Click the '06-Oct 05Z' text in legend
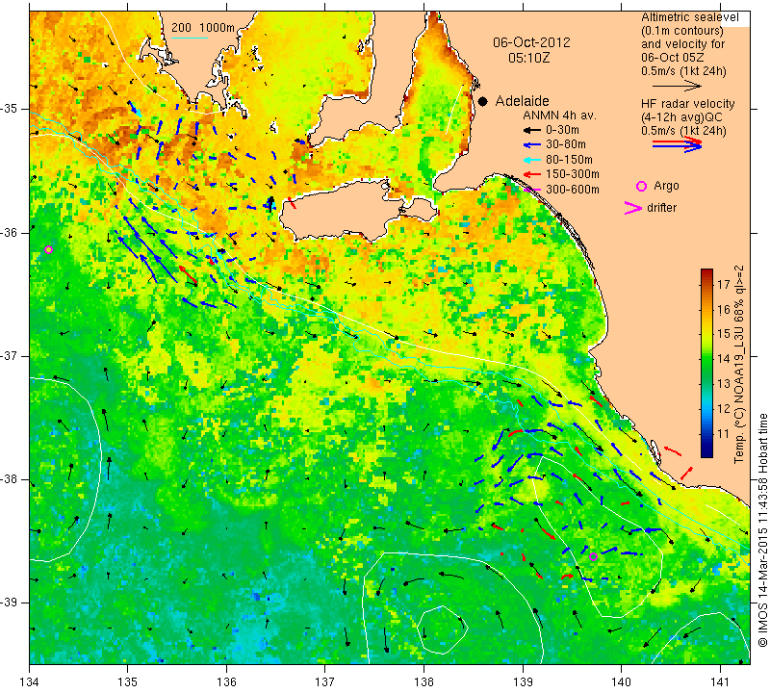The image size is (770, 693). coord(673,58)
